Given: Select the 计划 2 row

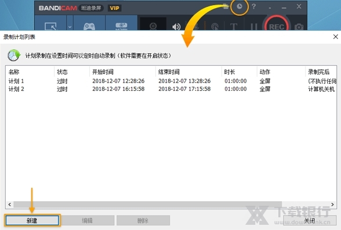Looking at the screenshot, I should [x=171, y=89].
